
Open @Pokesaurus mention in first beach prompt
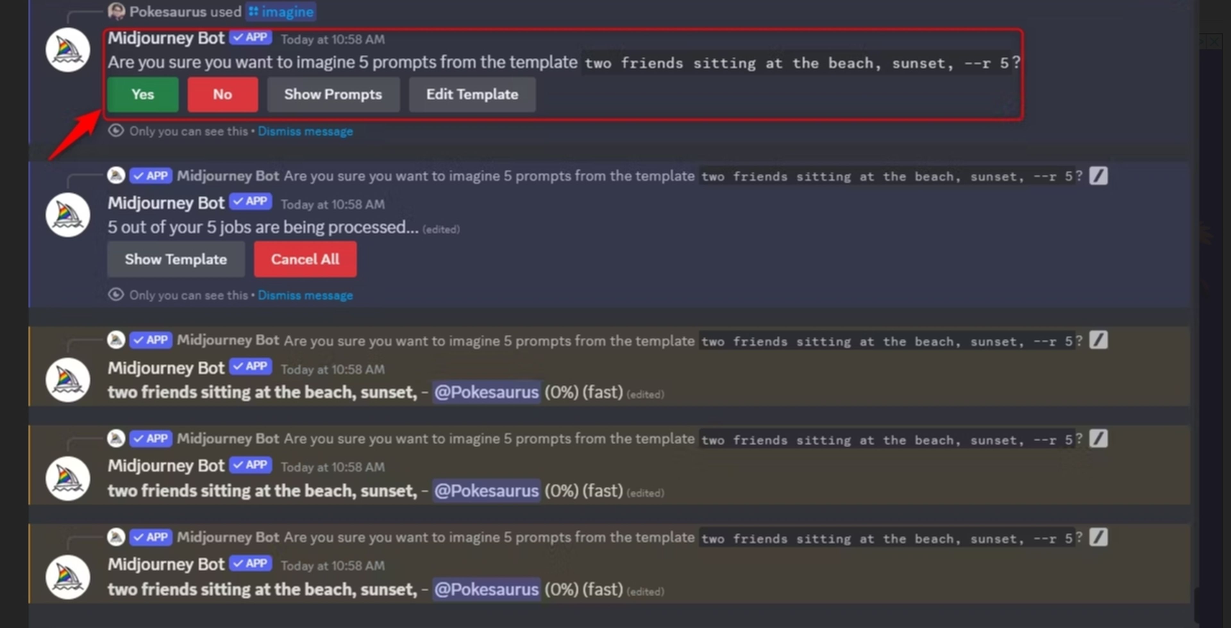point(487,392)
